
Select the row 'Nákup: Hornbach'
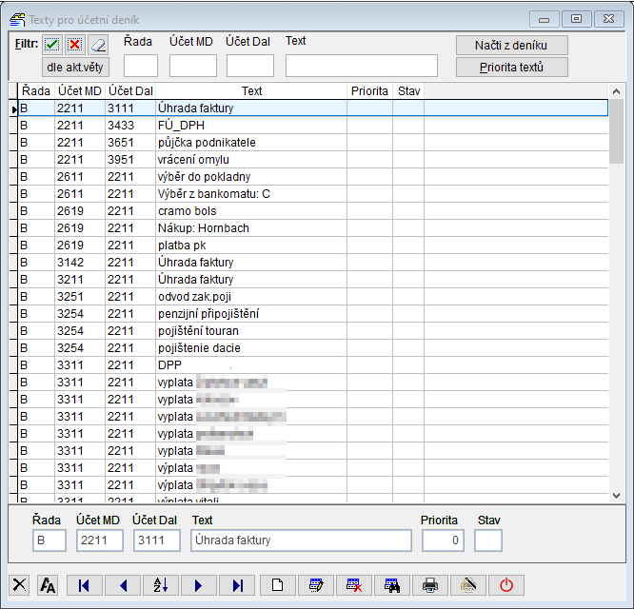[x=313, y=228]
